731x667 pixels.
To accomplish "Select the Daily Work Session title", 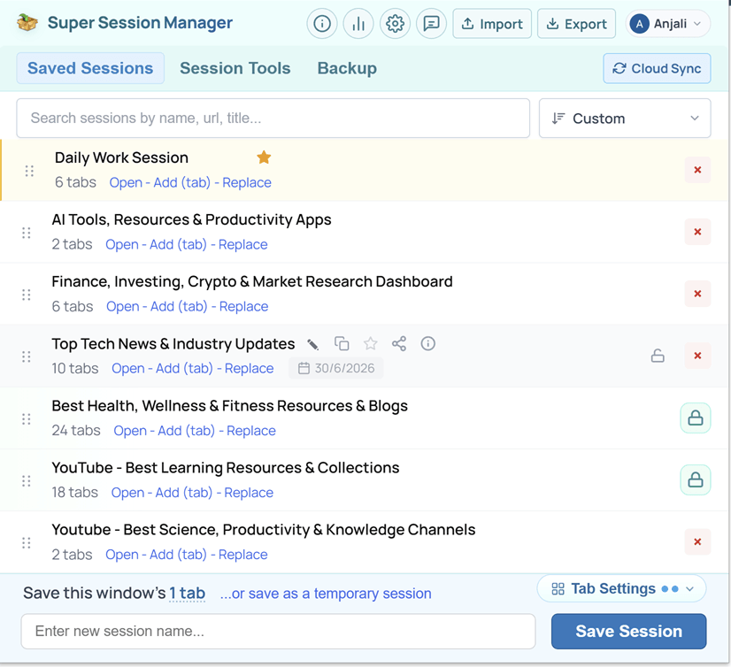I will click(121, 157).
